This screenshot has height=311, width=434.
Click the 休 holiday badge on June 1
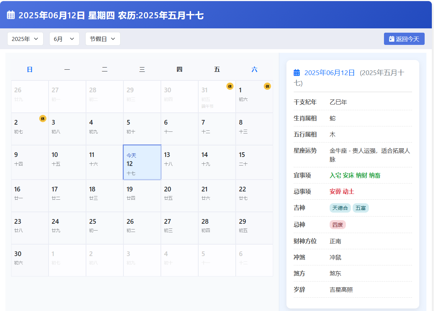pos(267,86)
